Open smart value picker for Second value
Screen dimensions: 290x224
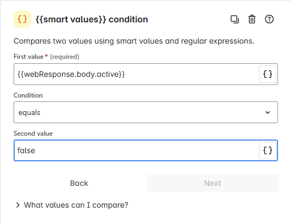tap(268, 150)
